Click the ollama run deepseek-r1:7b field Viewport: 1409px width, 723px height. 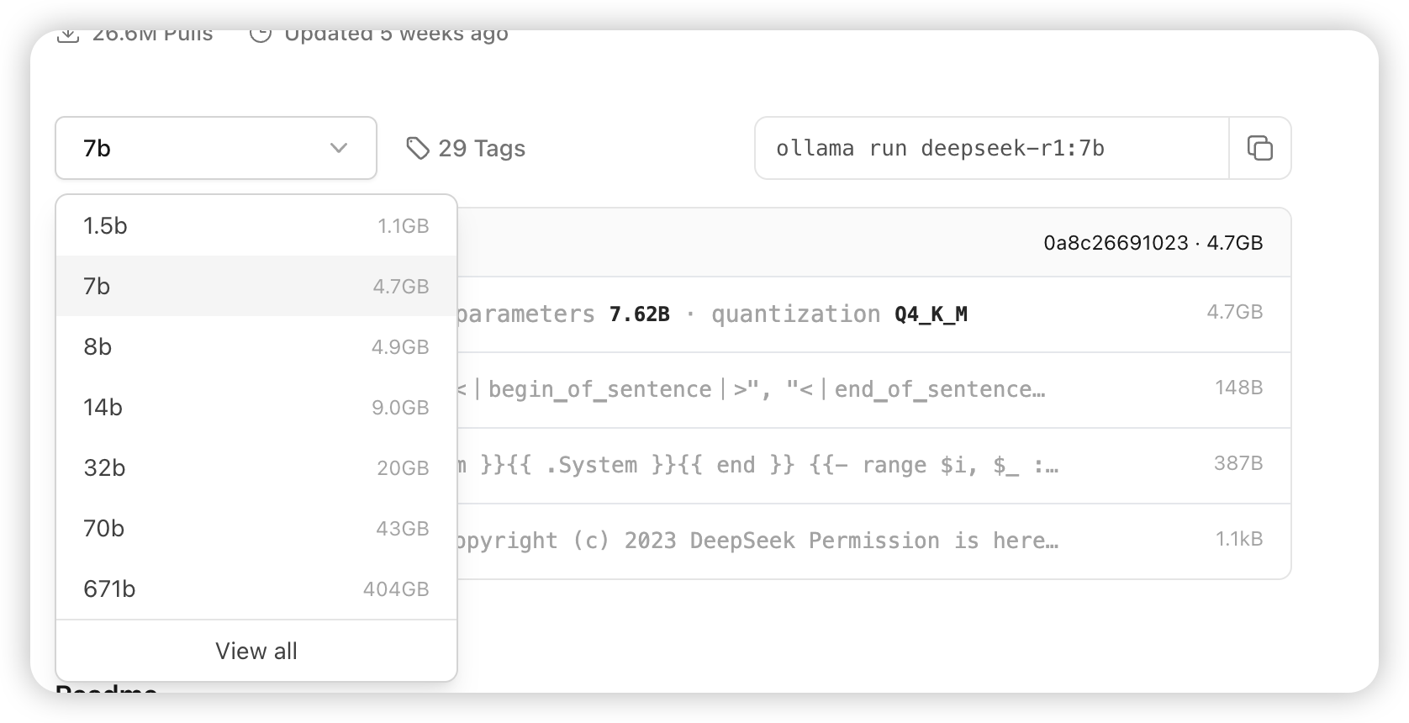(x=992, y=148)
